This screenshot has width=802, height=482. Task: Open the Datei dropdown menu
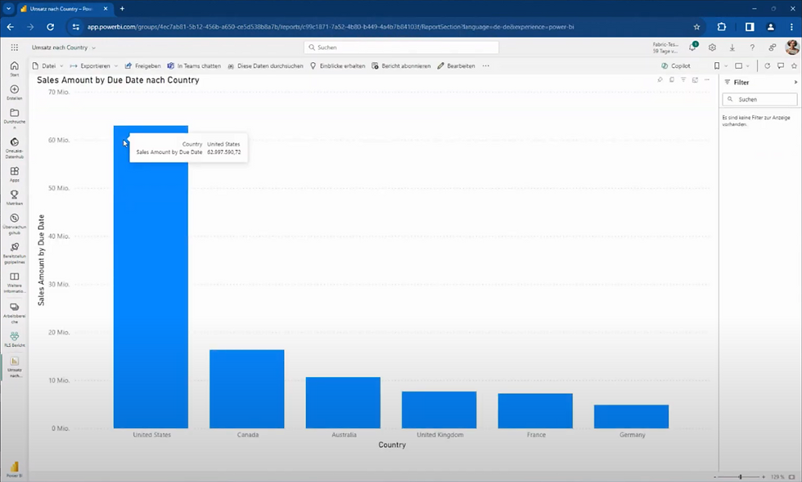48,66
